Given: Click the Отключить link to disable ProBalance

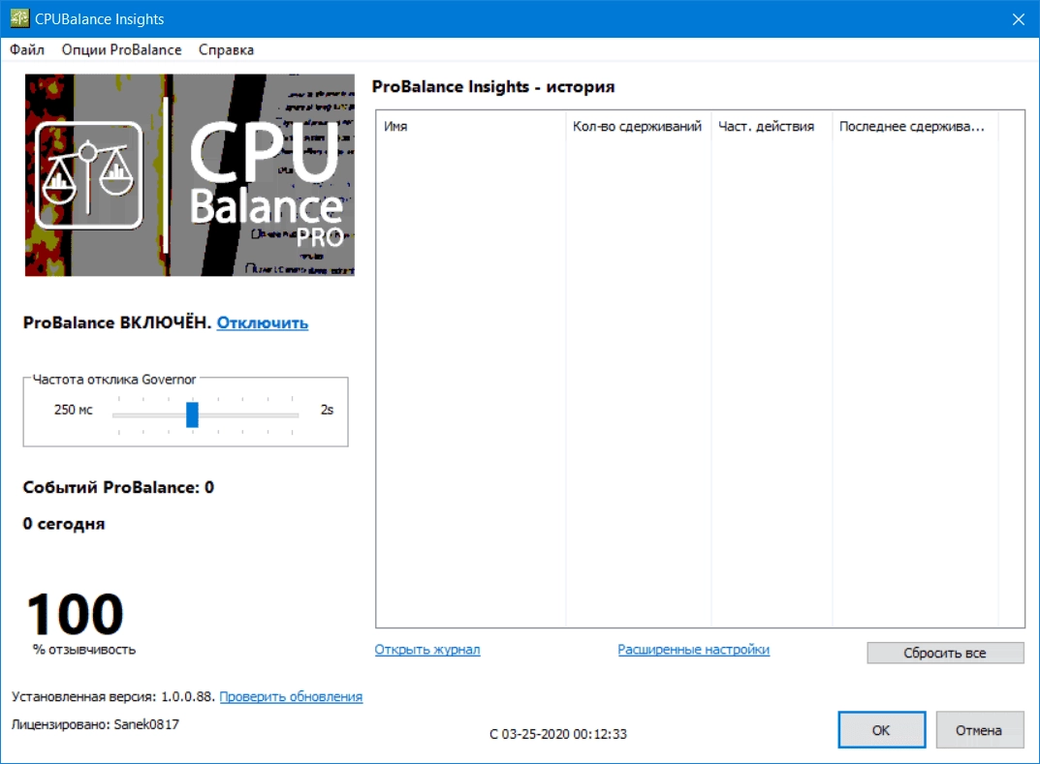Looking at the screenshot, I should [x=263, y=322].
